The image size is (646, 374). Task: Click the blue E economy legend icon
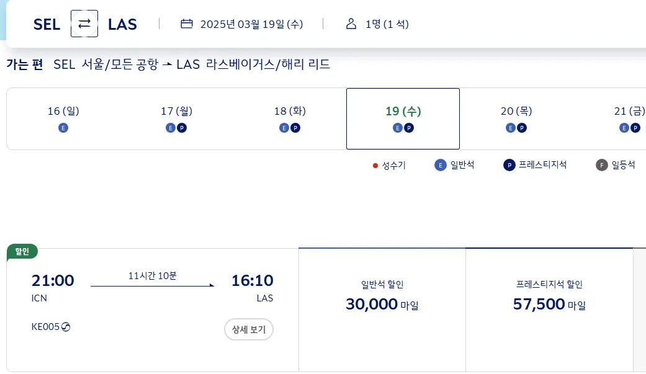[440, 164]
